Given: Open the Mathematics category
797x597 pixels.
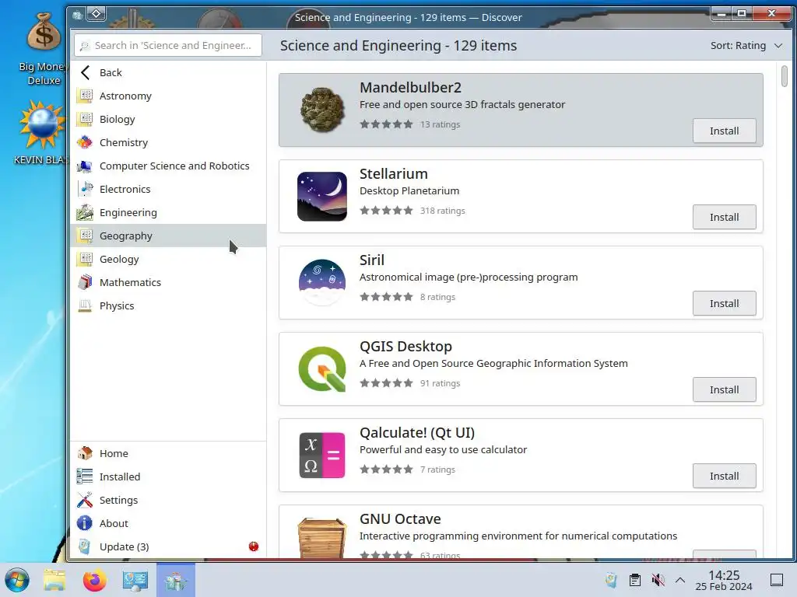Looking at the screenshot, I should 168,283.
